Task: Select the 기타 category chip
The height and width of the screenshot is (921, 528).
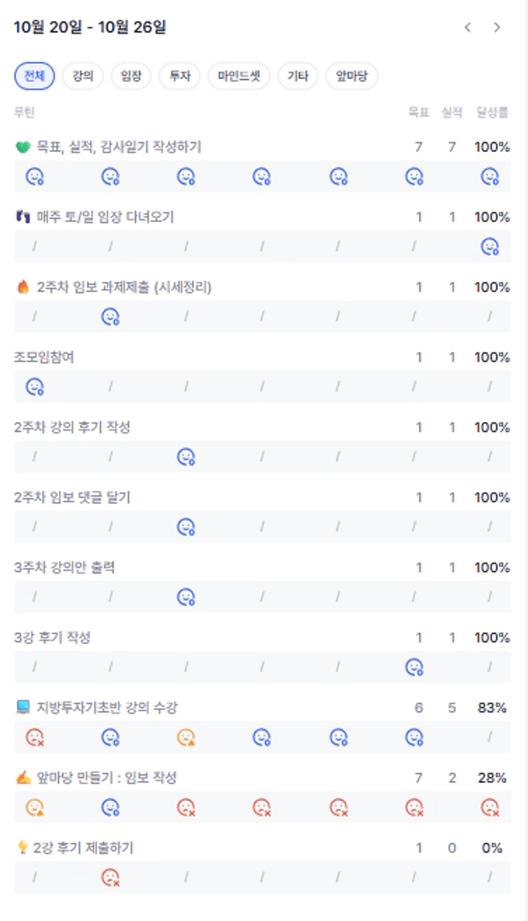Action: [x=298, y=77]
